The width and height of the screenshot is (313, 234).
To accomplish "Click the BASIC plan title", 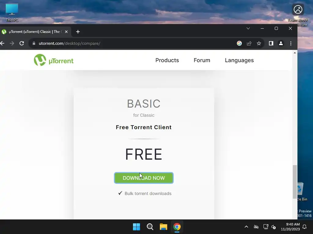I will pos(144,104).
